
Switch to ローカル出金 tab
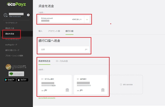pos(62,61)
